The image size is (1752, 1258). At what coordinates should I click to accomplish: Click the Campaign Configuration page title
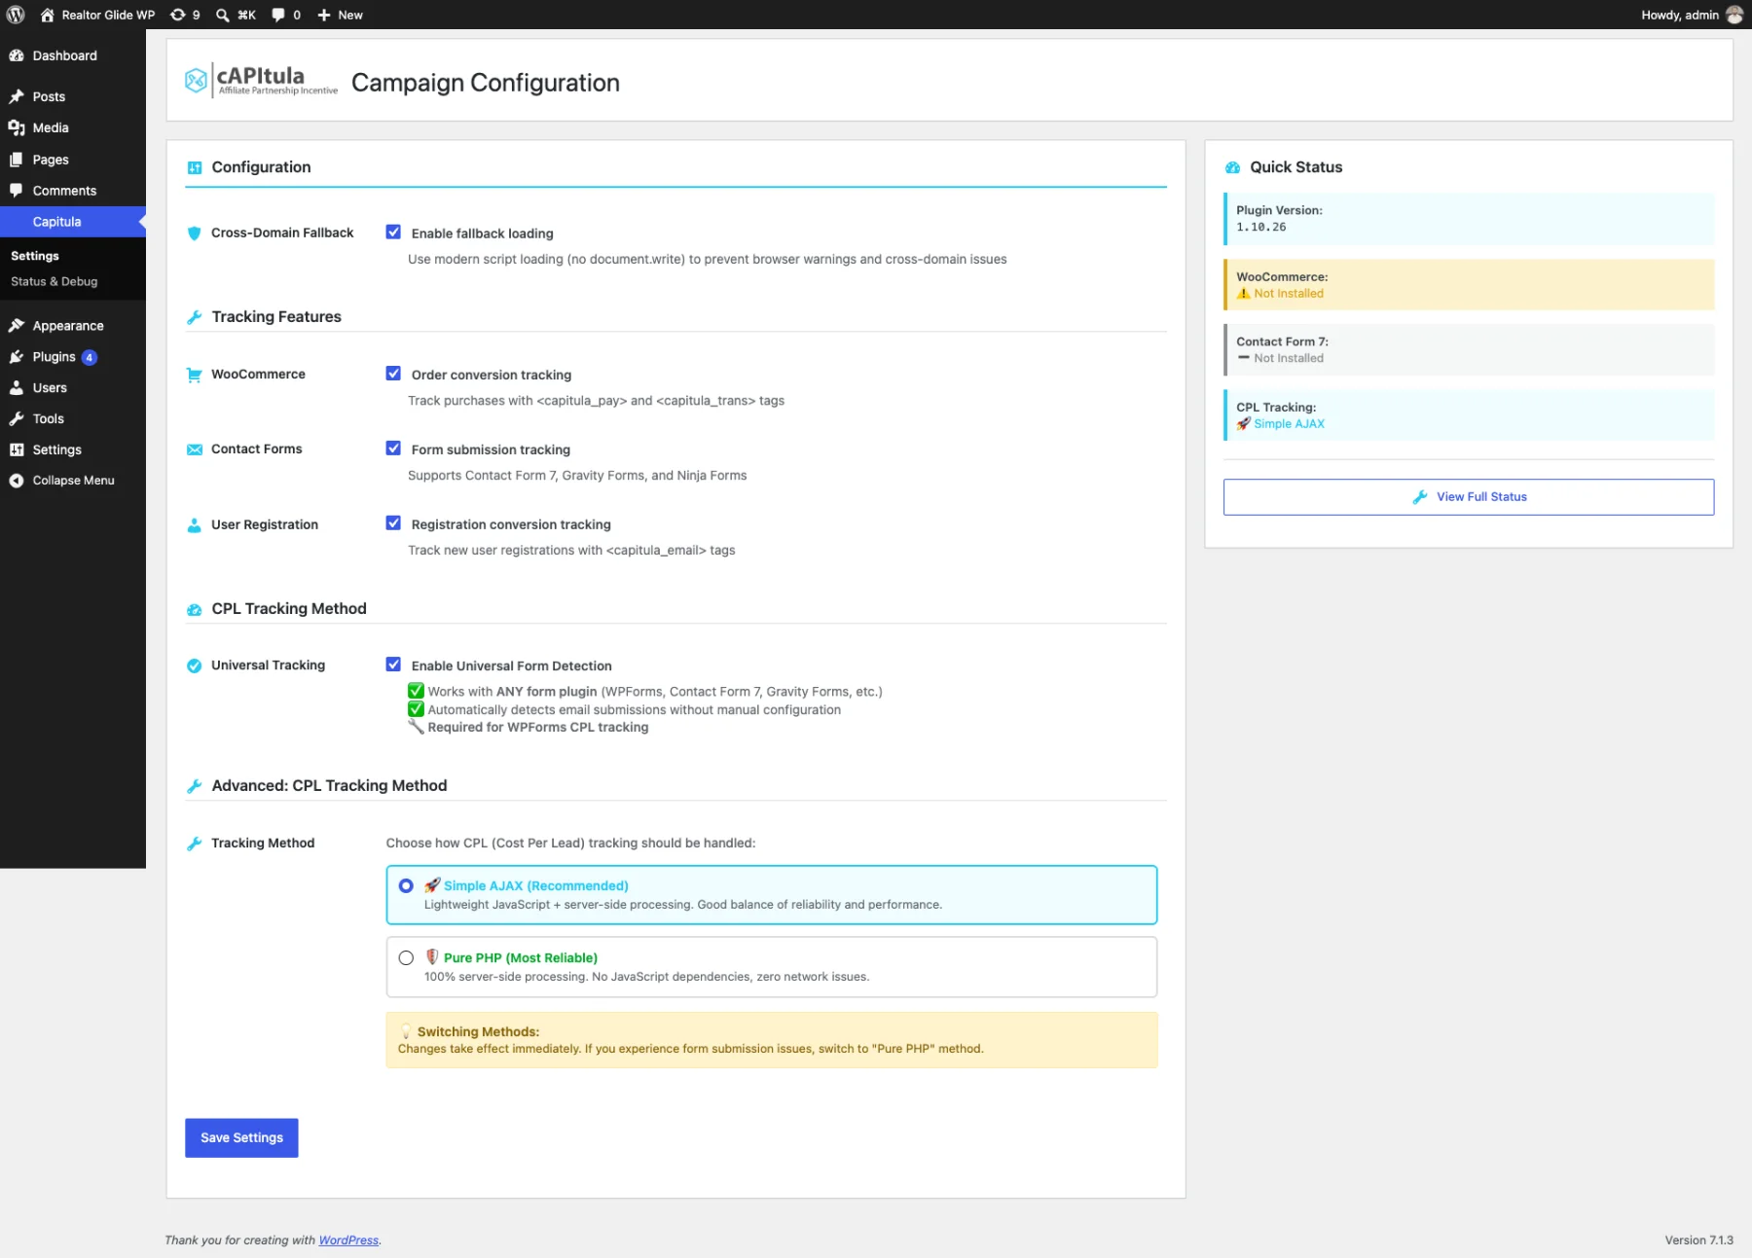486,83
